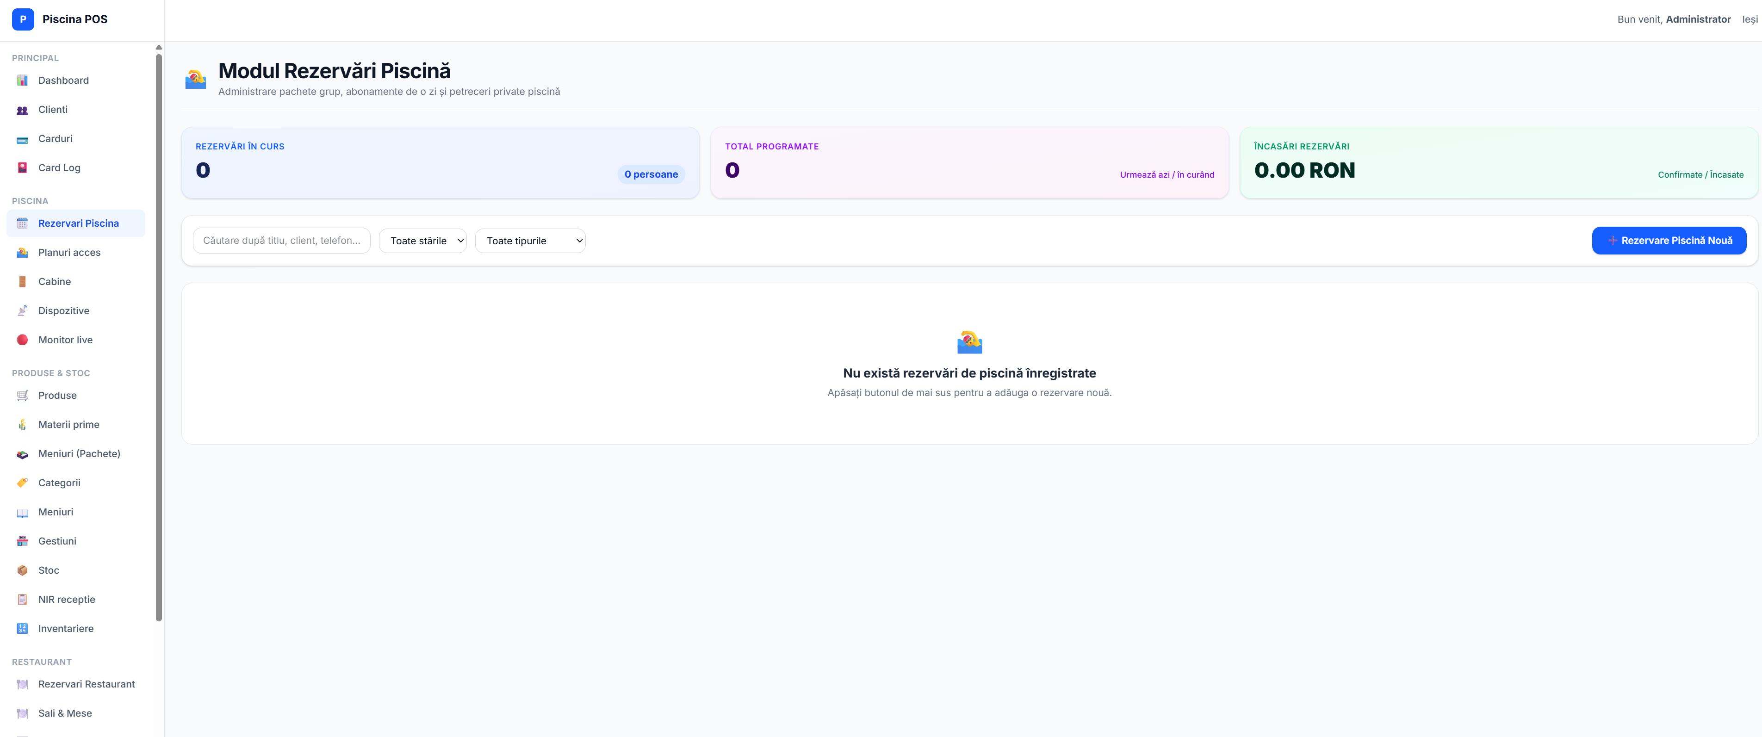Click the Monitor live red dot icon
This screenshot has width=1762, height=737.
(23, 340)
